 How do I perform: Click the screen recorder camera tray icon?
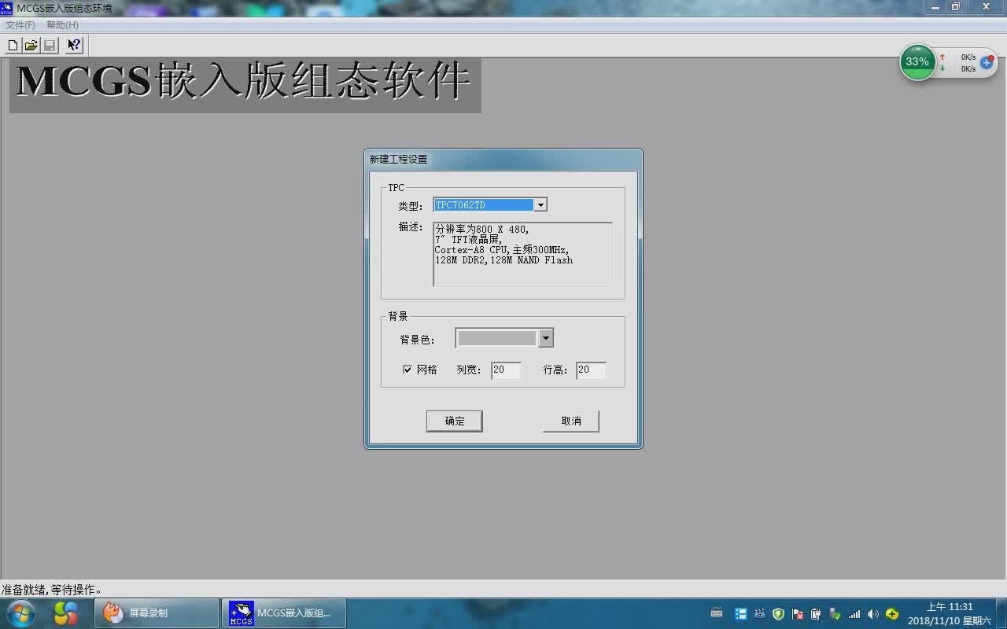759,614
